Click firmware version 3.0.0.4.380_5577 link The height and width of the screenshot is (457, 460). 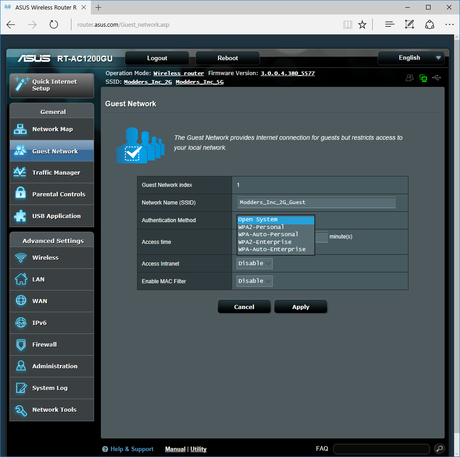(288, 73)
